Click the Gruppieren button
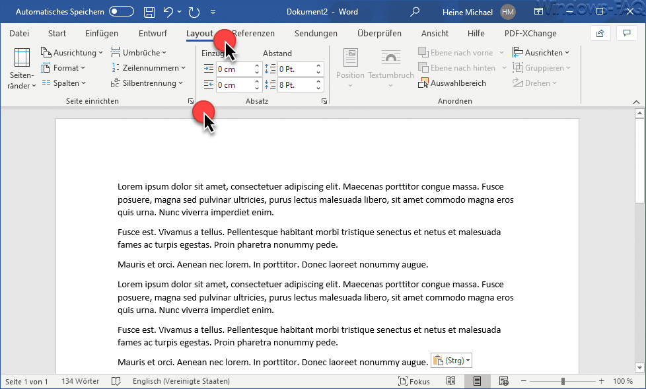 [542, 68]
